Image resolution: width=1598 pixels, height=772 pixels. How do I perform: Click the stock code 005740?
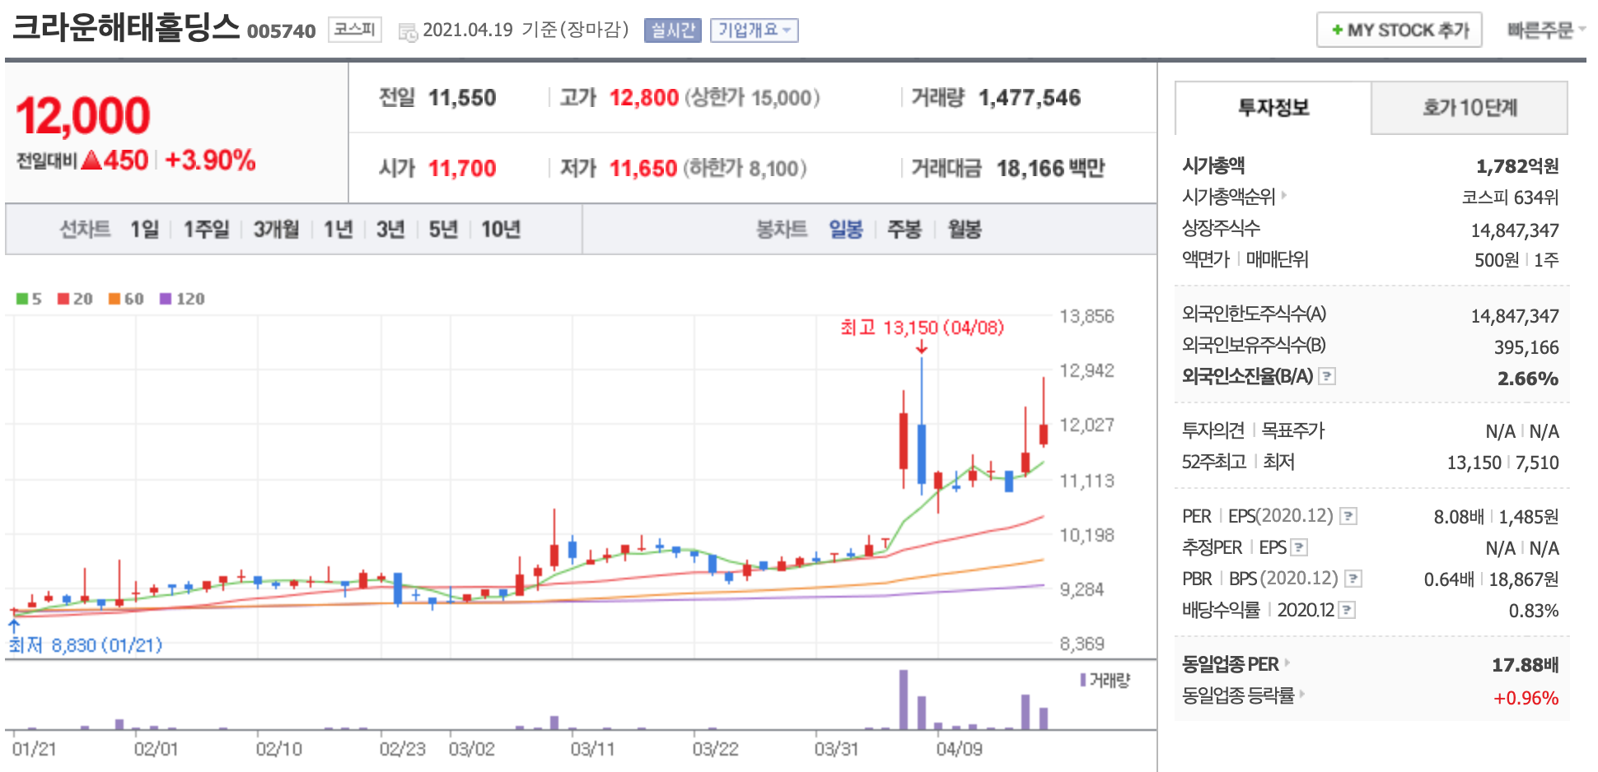click(281, 31)
